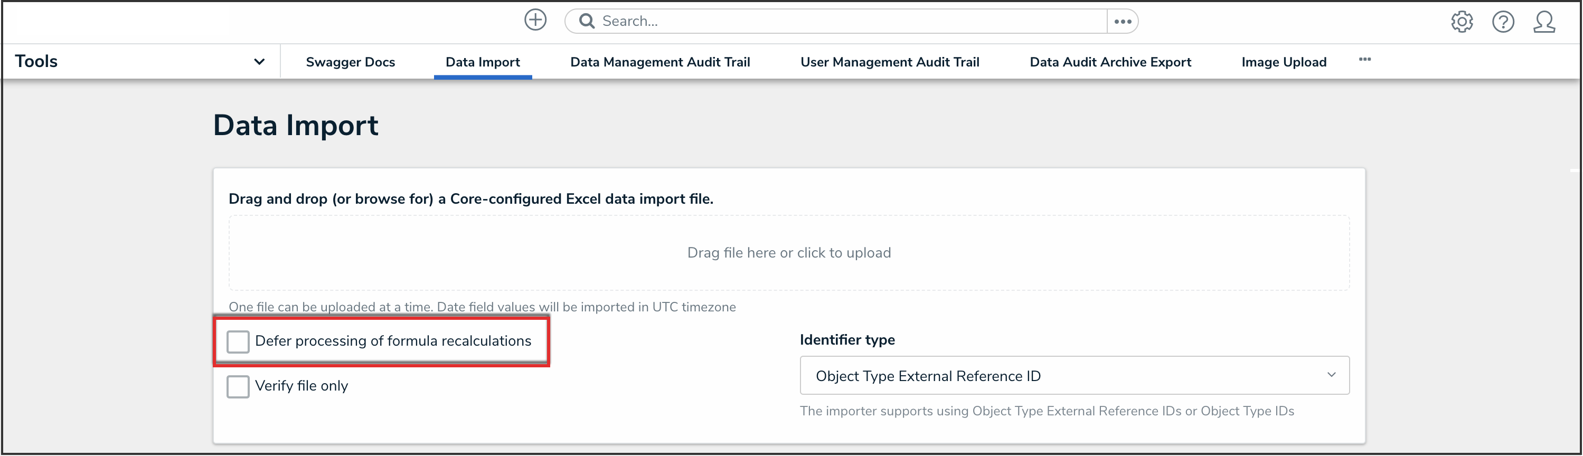This screenshot has height=456, width=1583.
Task: Open the admin settings gear
Action: click(1462, 22)
